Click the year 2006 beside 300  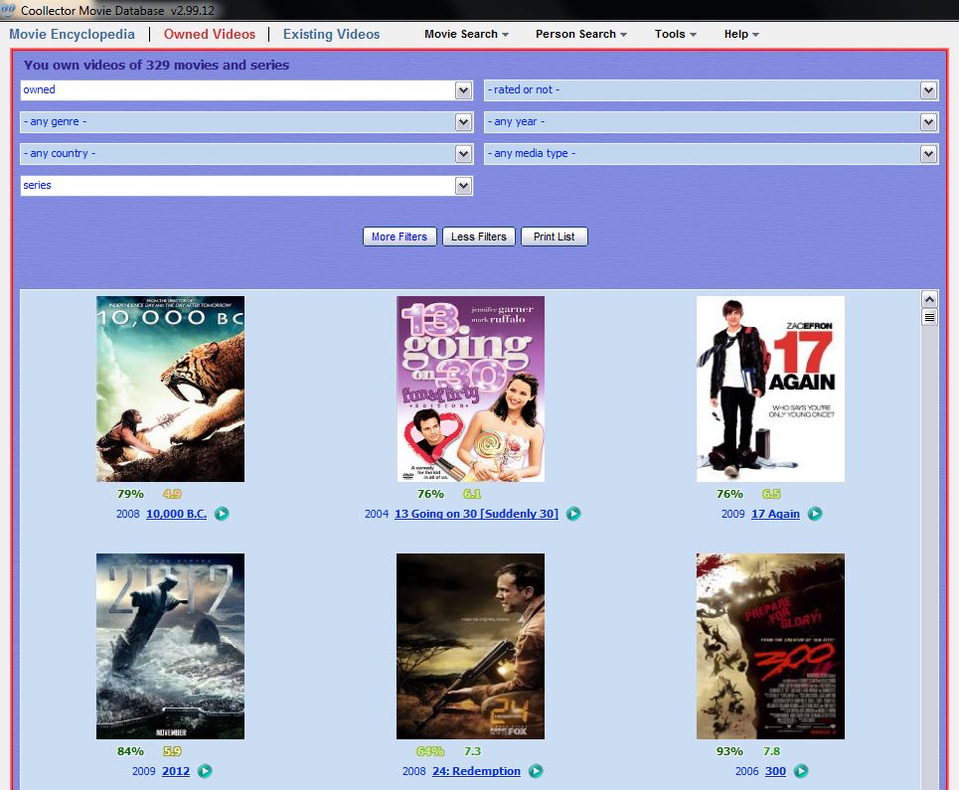point(746,771)
